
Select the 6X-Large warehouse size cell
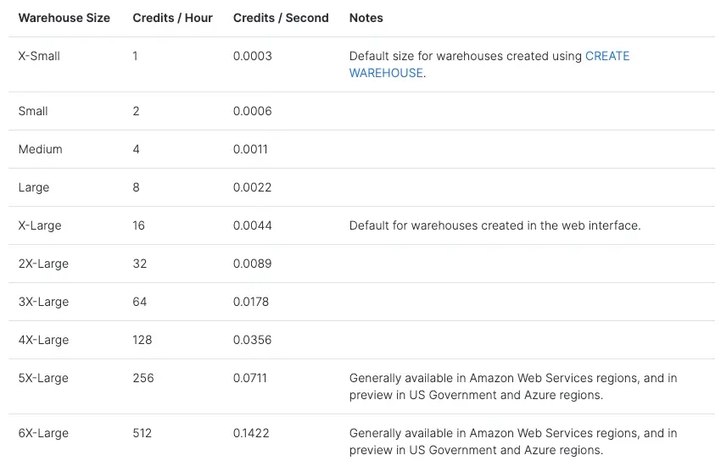(43, 433)
